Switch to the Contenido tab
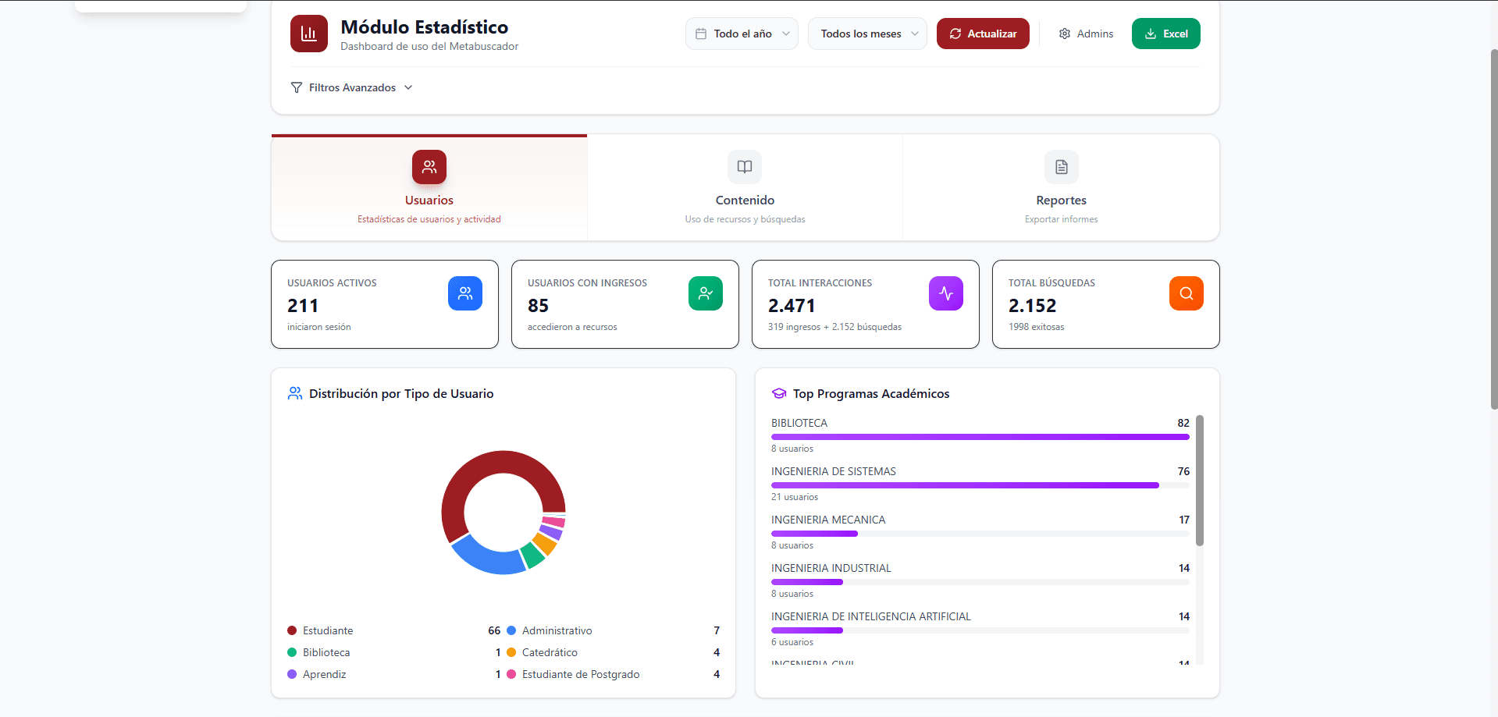The height and width of the screenshot is (717, 1498). coord(745,201)
